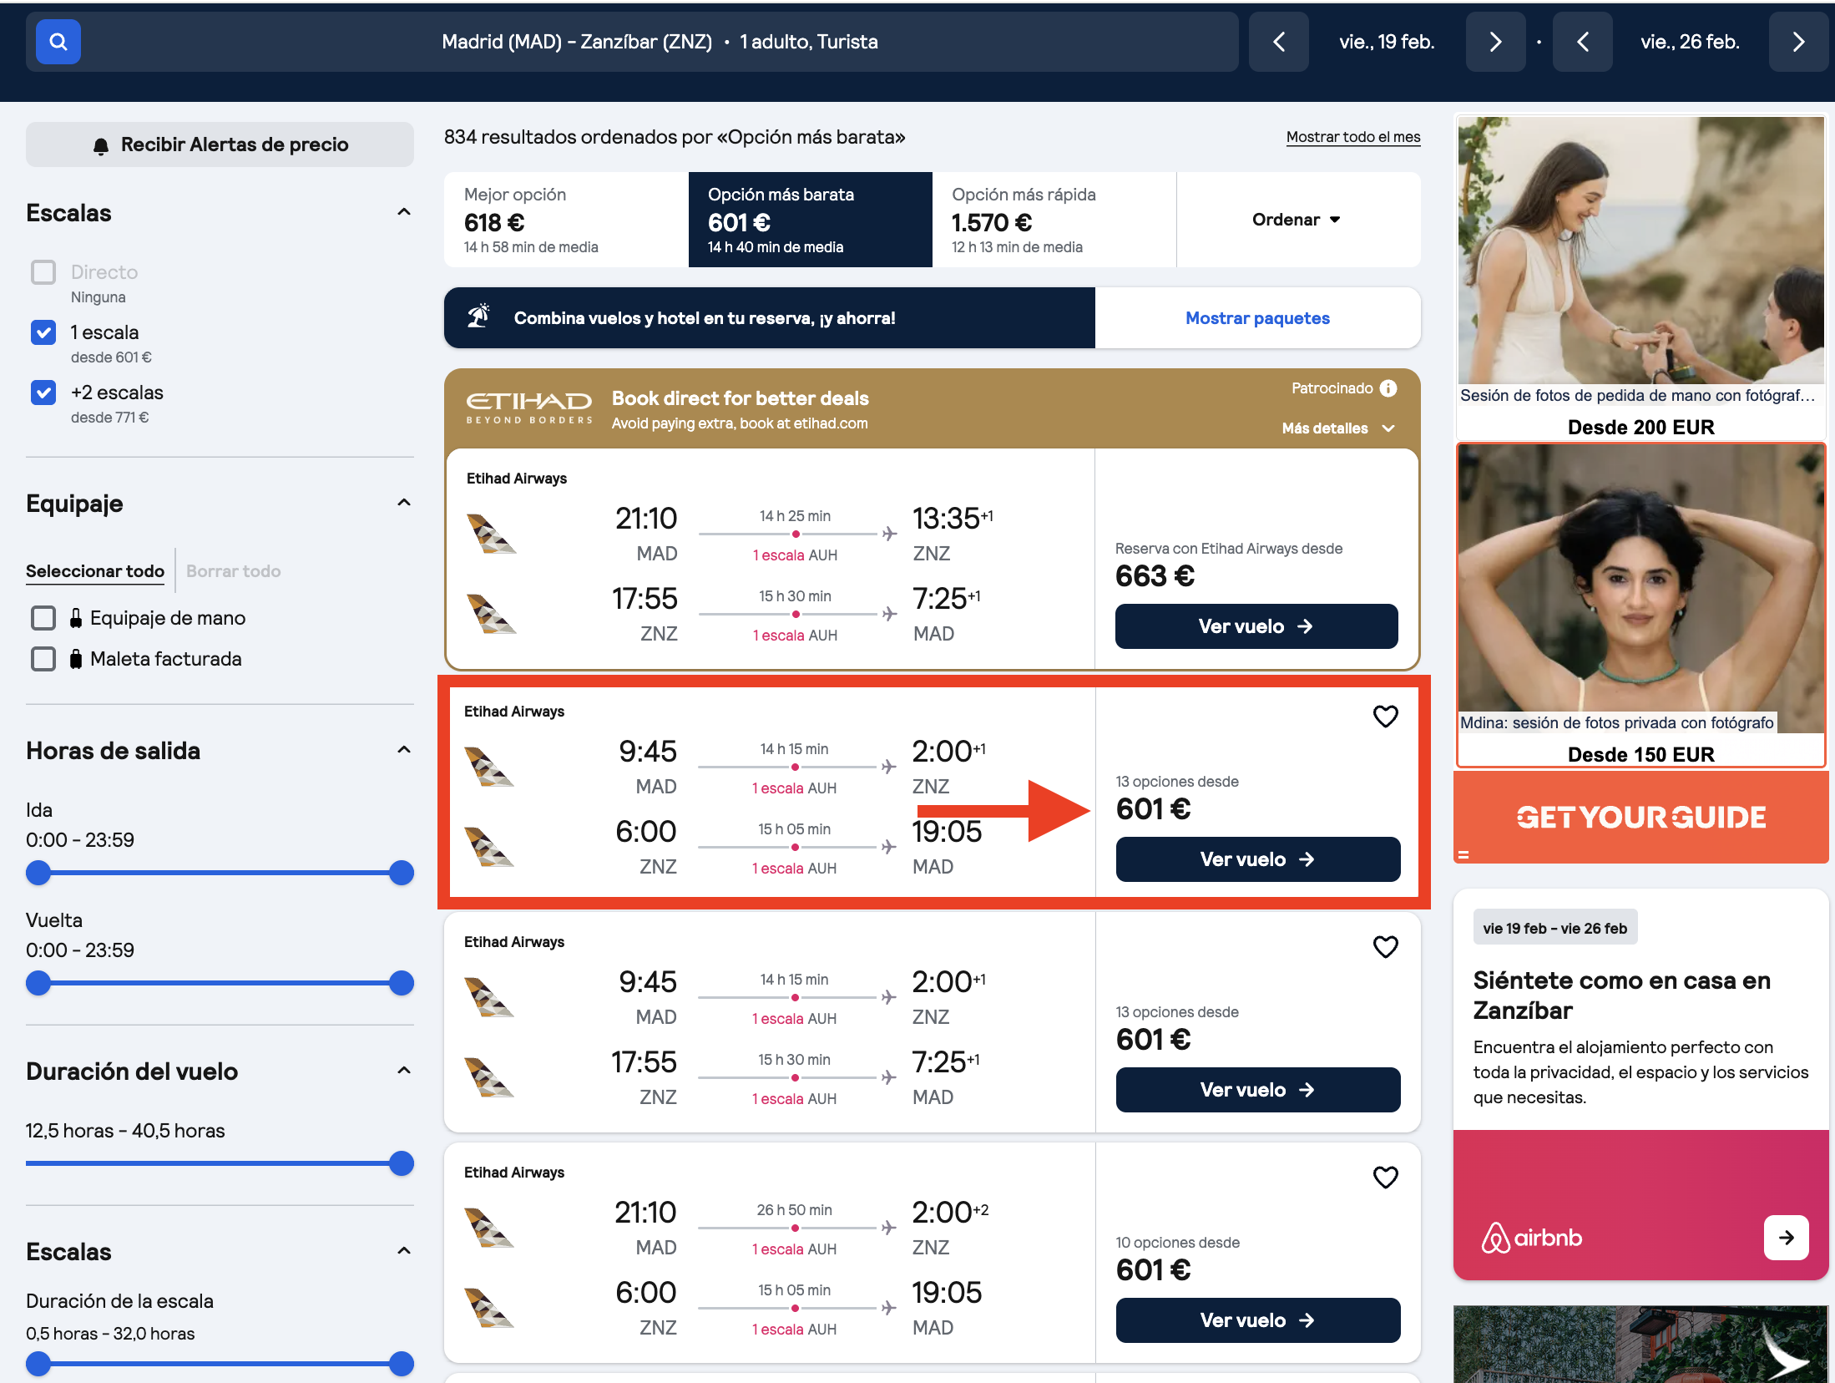This screenshot has width=1835, height=1383.
Task: Expand Más detalles in Etihad banner
Action: pyautogui.click(x=1338, y=428)
